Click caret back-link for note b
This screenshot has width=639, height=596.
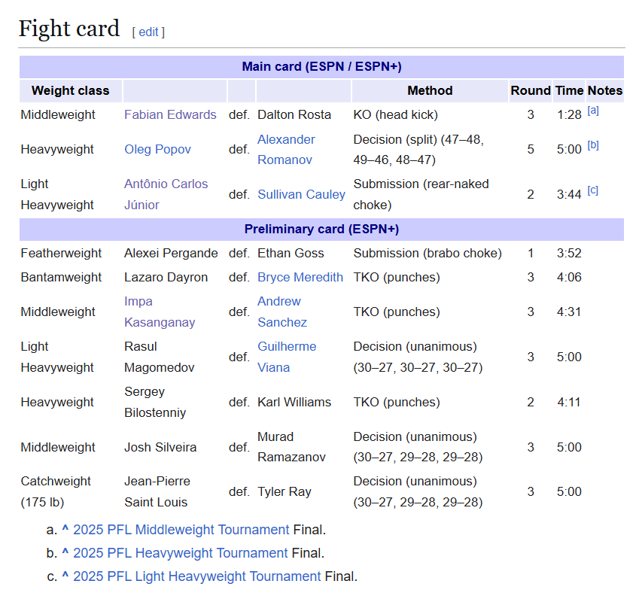tap(65, 552)
